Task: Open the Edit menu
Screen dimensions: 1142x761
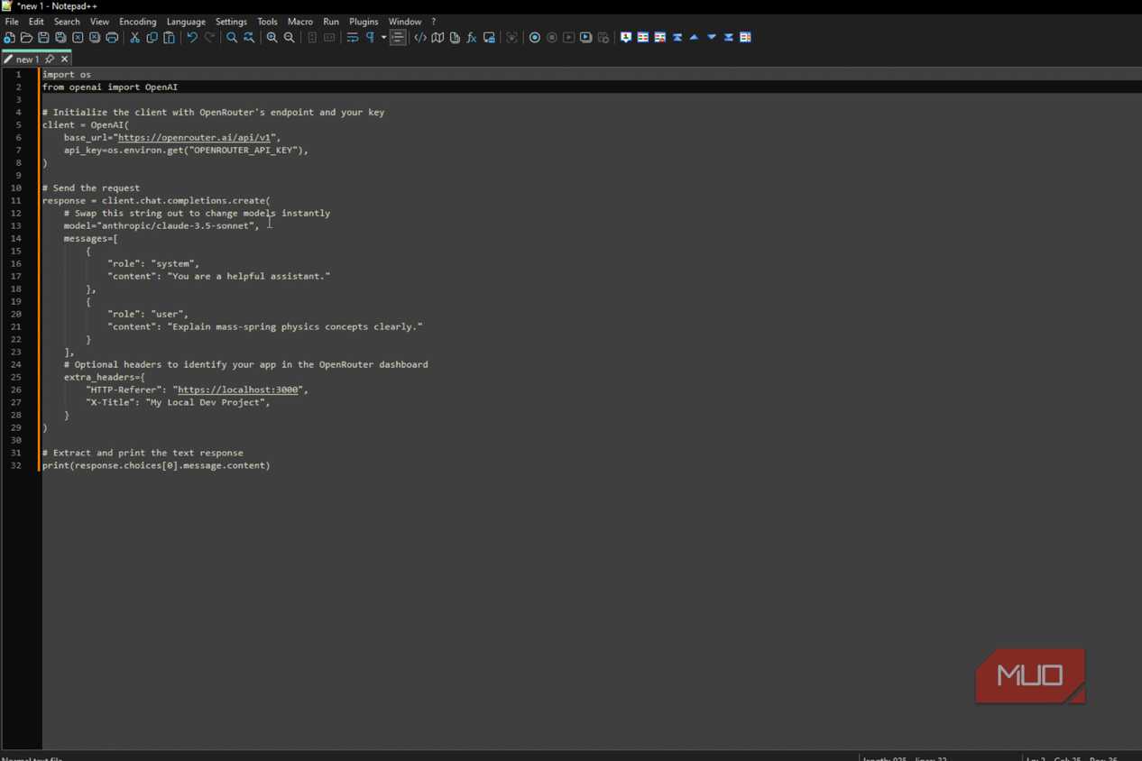Action: [x=36, y=22]
